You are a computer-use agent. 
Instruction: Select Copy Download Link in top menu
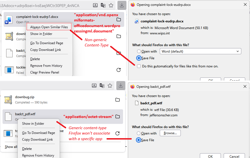[46, 50]
